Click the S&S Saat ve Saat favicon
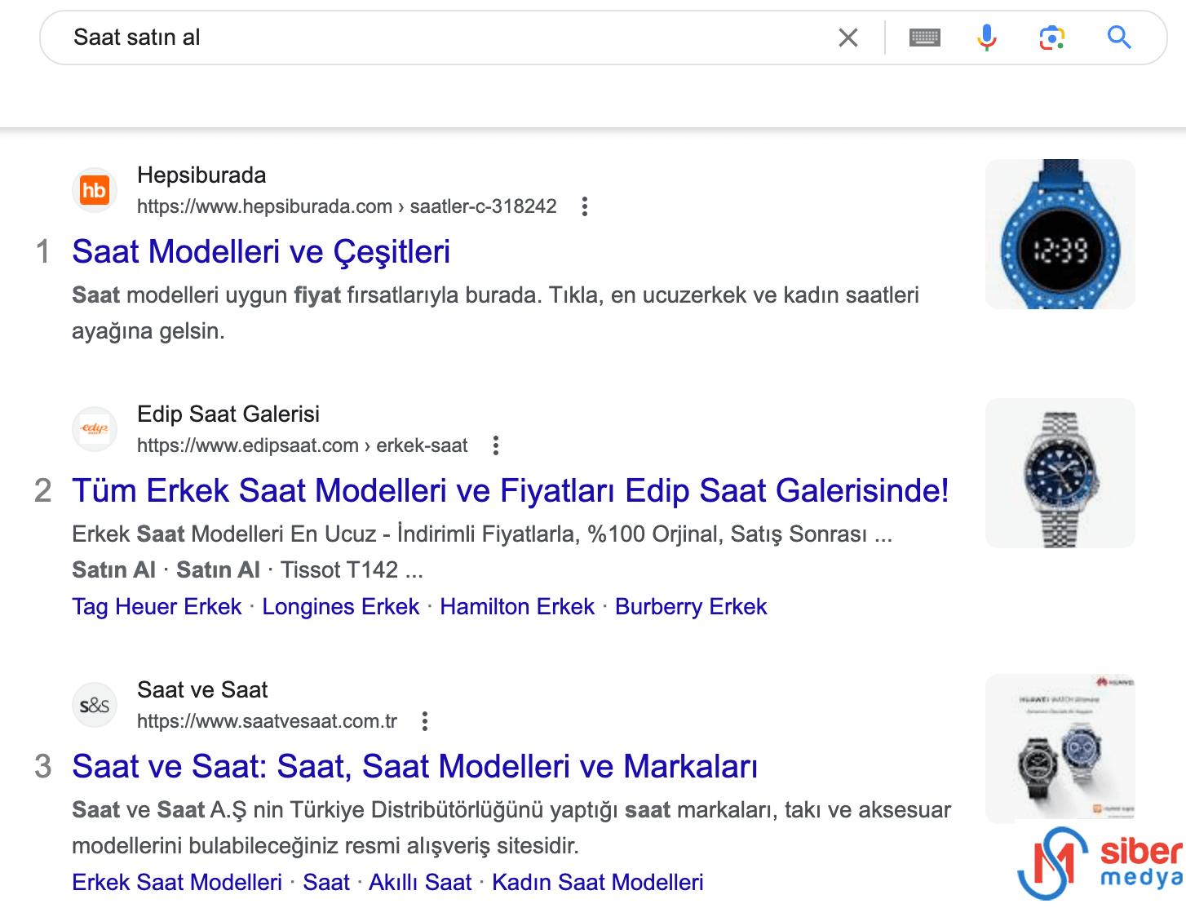Screen dimensions: 1186x917 click(x=95, y=705)
